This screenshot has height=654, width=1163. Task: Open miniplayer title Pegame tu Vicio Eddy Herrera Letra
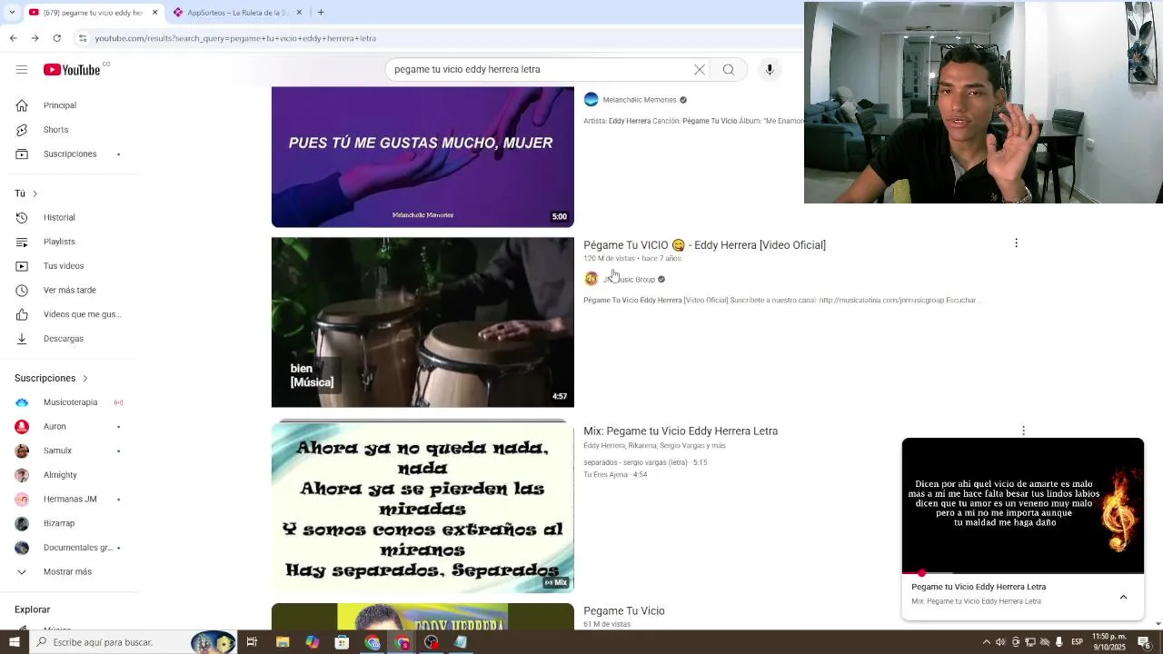(x=979, y=587)
